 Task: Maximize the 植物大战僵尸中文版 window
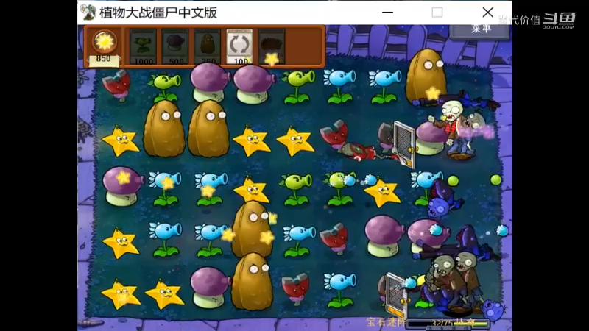coord(437,13)
